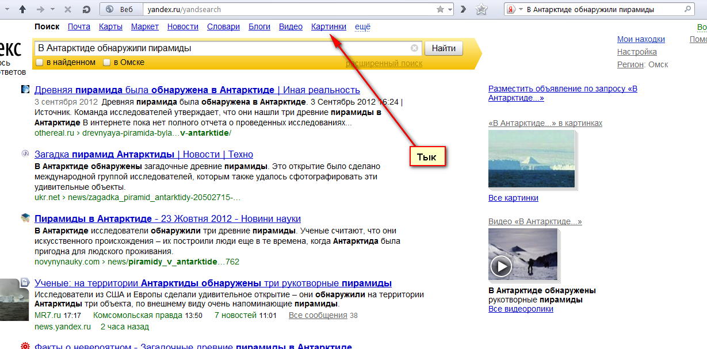
Task: Open Разместить объявление по запросу link
Action: (x=563, y=93)
